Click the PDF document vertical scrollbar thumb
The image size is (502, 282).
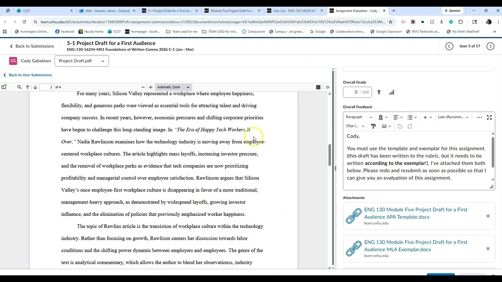pyautogui.click(x=330, y=155)
